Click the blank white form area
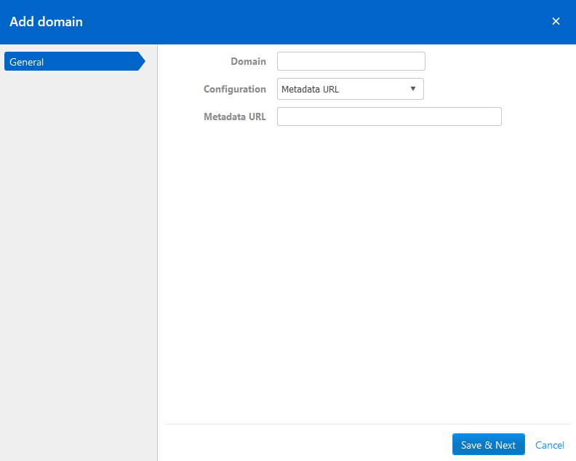This screenshot has height=461, width=576. (364, 277)
